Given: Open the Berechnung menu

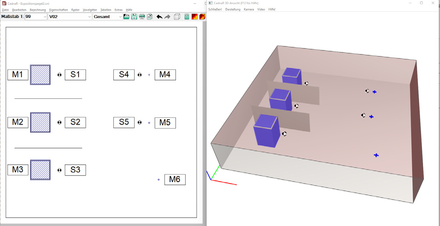Looking at the screenshot, I should [38, 10].
